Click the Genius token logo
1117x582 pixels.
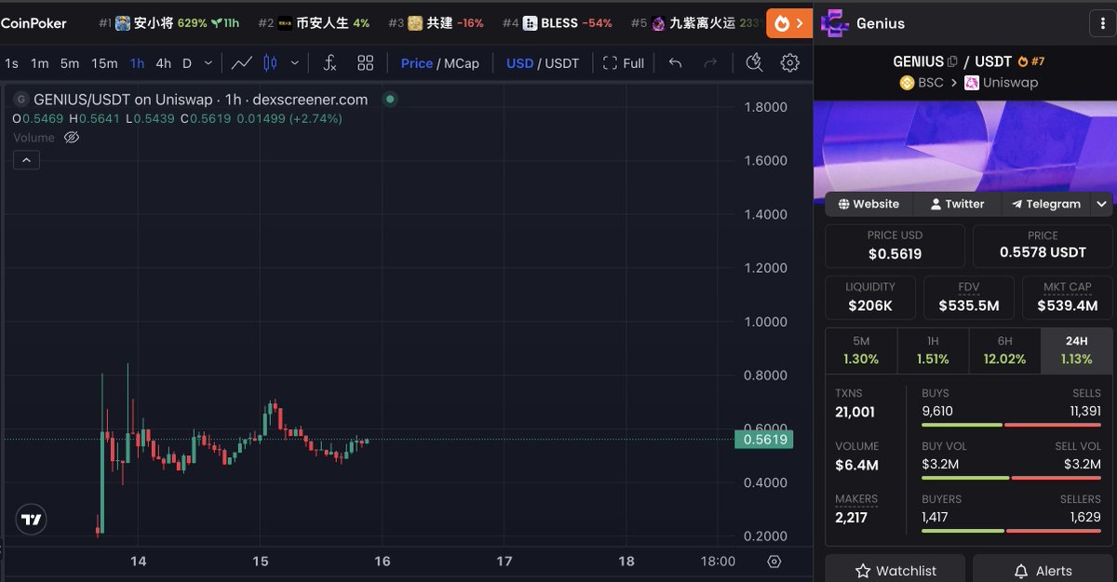pos(834,23)
